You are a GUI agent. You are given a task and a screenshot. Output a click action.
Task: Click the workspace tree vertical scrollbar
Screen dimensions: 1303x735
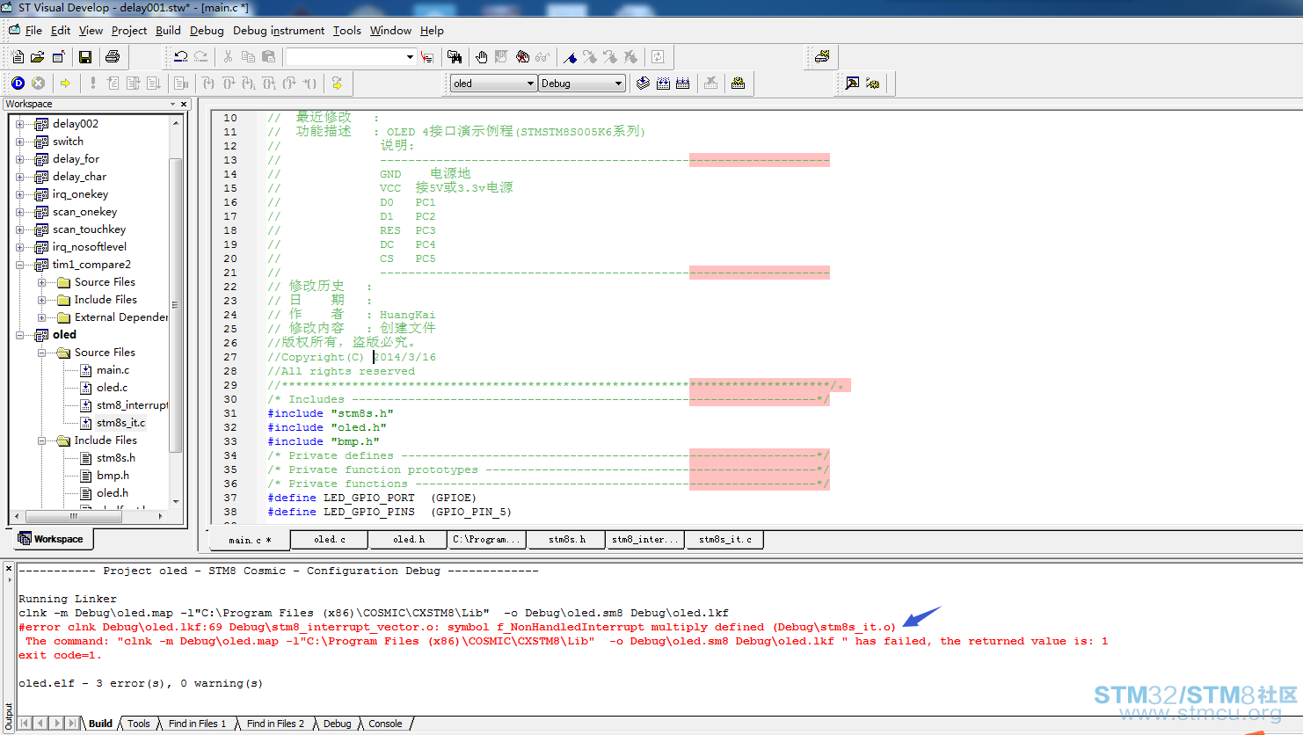(176, 312)
